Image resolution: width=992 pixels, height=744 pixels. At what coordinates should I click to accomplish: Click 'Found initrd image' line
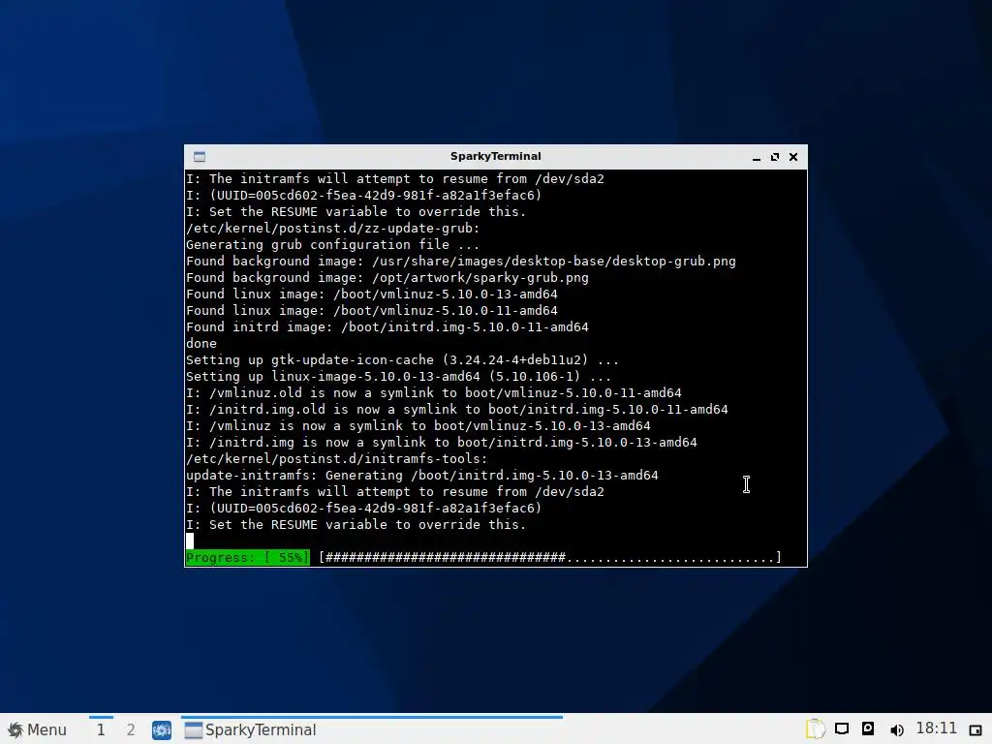pyautogui.click(x=387, y=327)
